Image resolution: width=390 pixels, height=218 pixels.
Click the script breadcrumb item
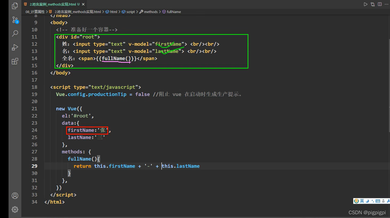(x=128, y=12)
